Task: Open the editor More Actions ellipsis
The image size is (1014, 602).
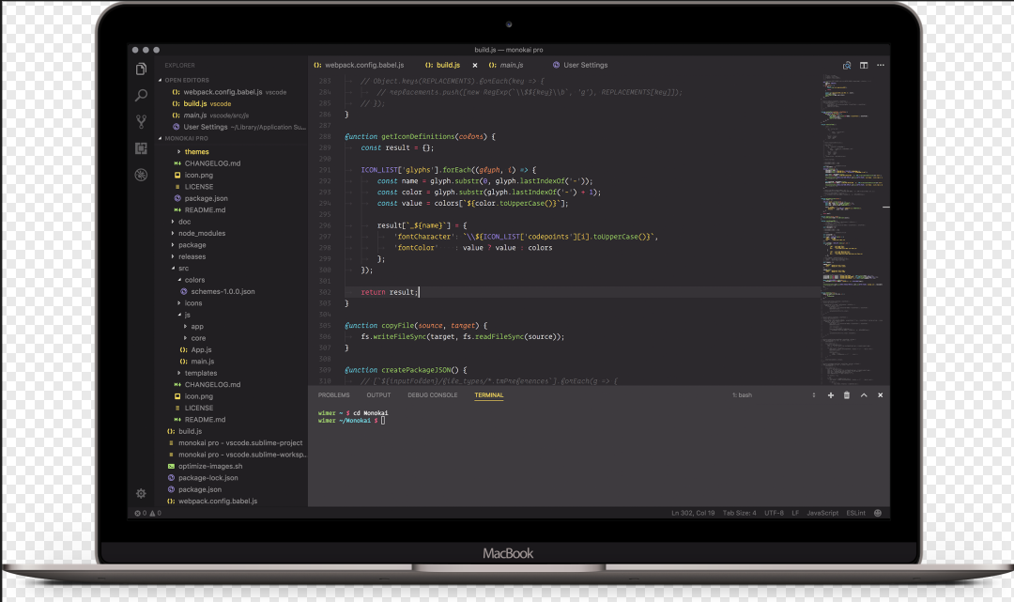Action: pos(880,66)
